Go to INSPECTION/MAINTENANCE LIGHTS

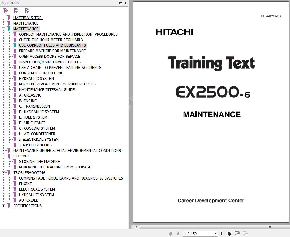50,62
